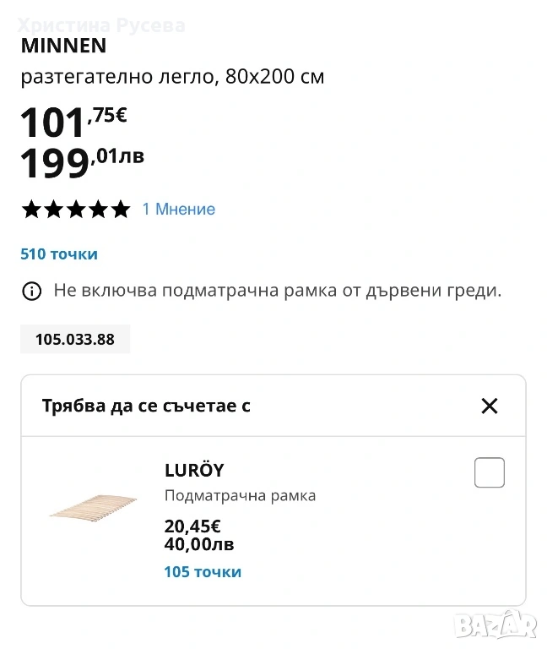
Task: Click the first rating star
Action: (31, 209)
